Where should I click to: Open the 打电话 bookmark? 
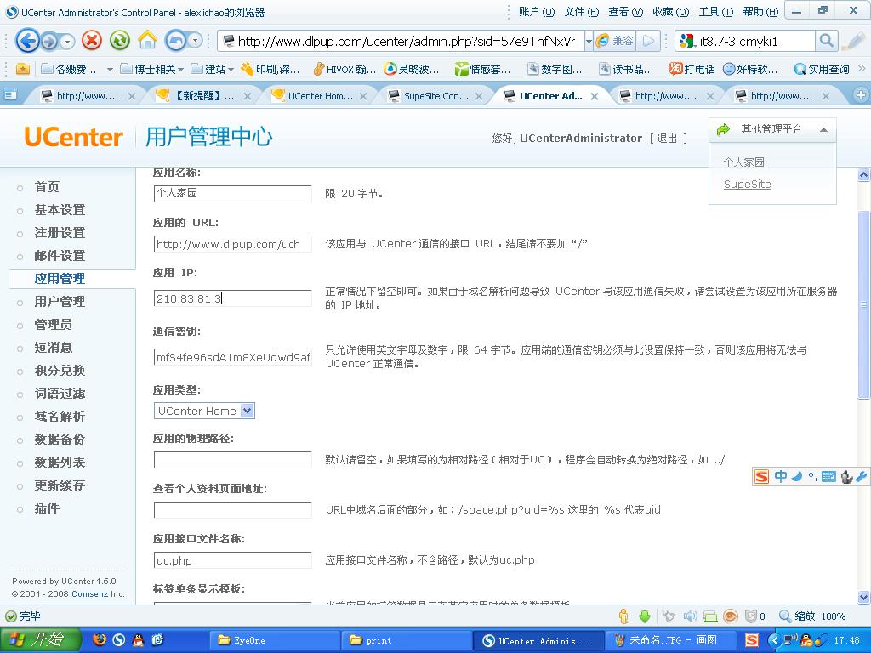click(692, 69)
